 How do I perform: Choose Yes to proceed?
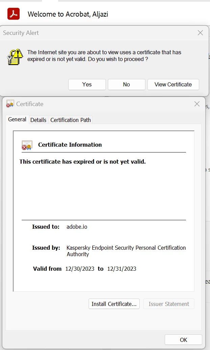click(x=87, y=84)
